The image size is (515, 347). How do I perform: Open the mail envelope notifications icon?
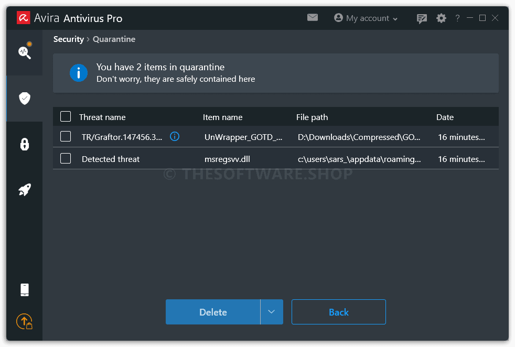[x=313, y=17]
